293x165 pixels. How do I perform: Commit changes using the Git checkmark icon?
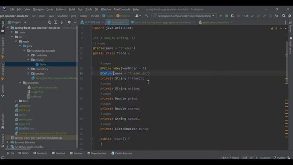pyautogui.click(x=258, y=16)
